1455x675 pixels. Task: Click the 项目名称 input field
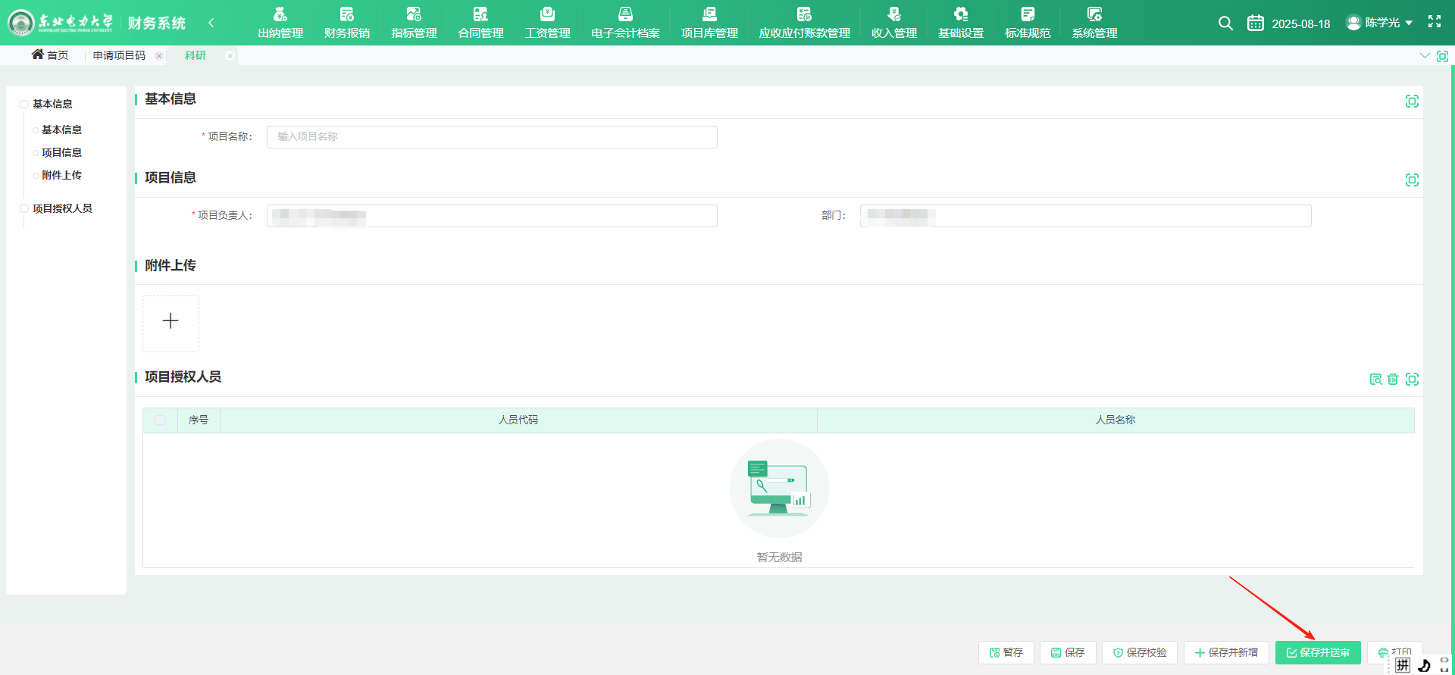(491, 137)
